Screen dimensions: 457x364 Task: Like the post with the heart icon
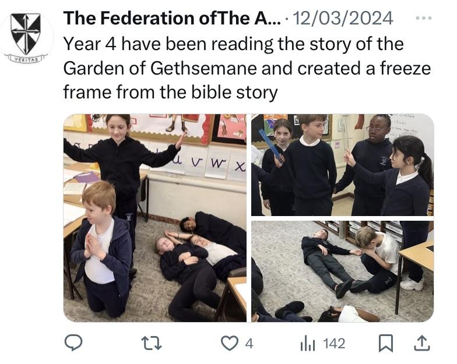click(230, 343)
